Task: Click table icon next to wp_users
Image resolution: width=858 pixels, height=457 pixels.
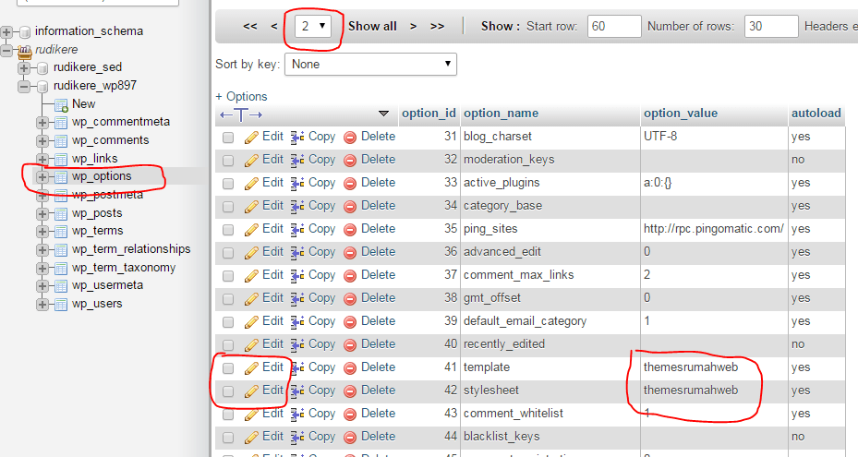Action: 61,304
